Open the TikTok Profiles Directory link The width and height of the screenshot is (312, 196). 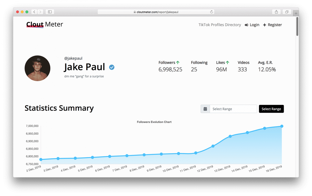pyautogui.click(x=220, y=25)
